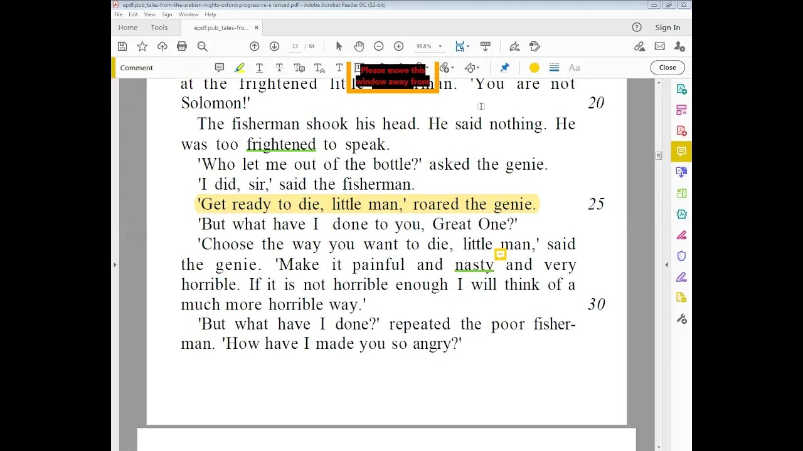Open the drawing shapes dropdown

(x=472, y=68)
